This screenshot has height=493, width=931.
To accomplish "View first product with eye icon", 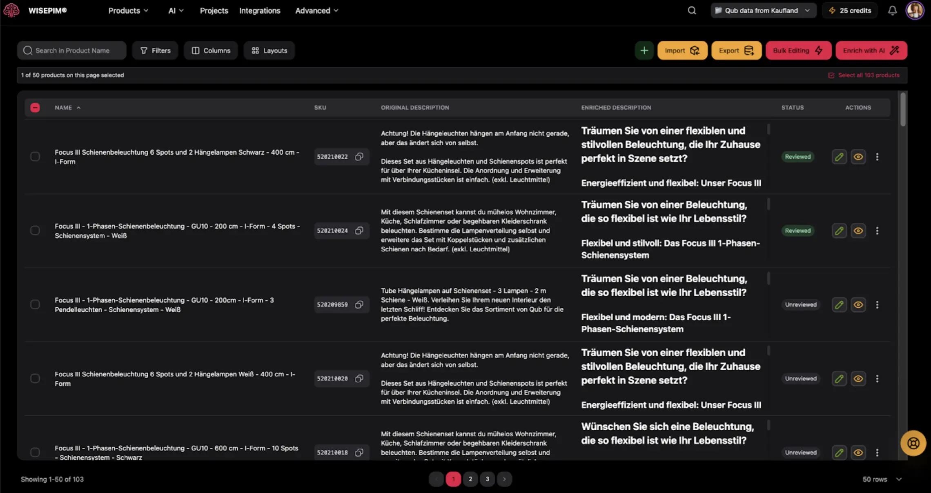I will 858,157.
